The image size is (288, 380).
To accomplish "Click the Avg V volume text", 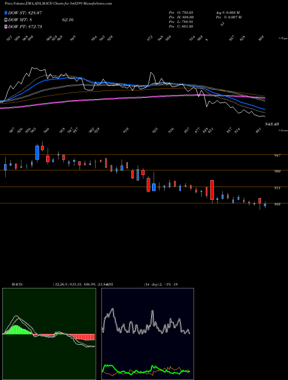I will click(228, 12).
